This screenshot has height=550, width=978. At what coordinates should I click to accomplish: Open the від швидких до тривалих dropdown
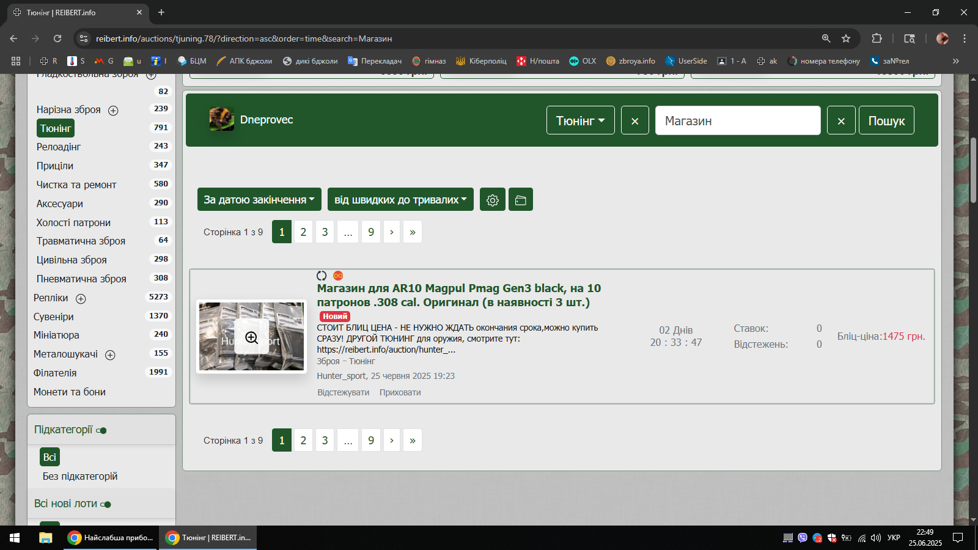[x=400, y=200]
